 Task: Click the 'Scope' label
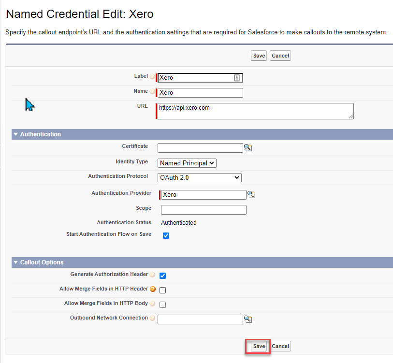pos(144,208)
